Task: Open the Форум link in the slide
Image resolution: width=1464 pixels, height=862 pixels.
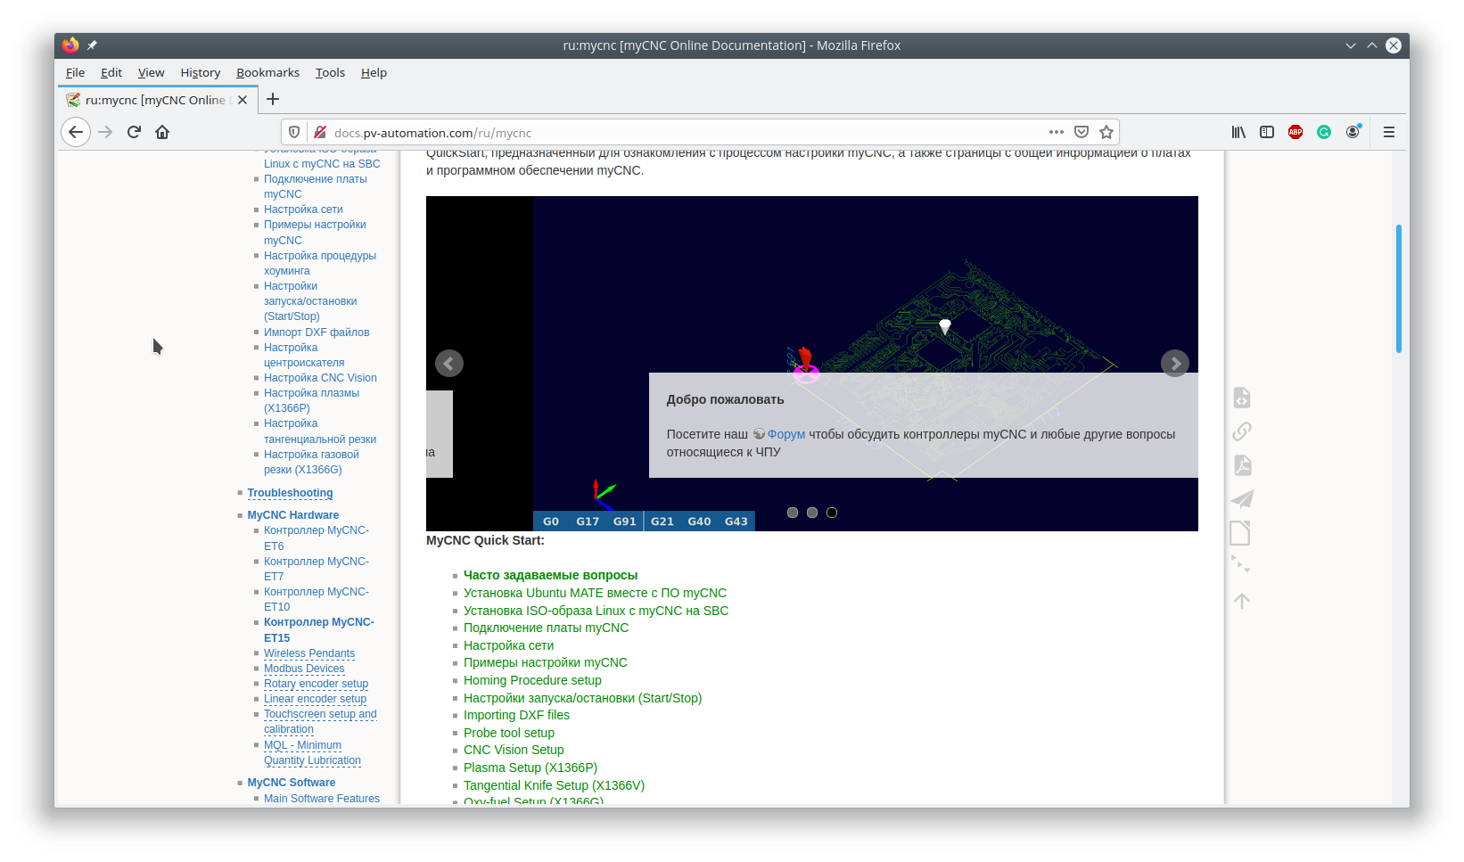Action: tap(786, 434)
